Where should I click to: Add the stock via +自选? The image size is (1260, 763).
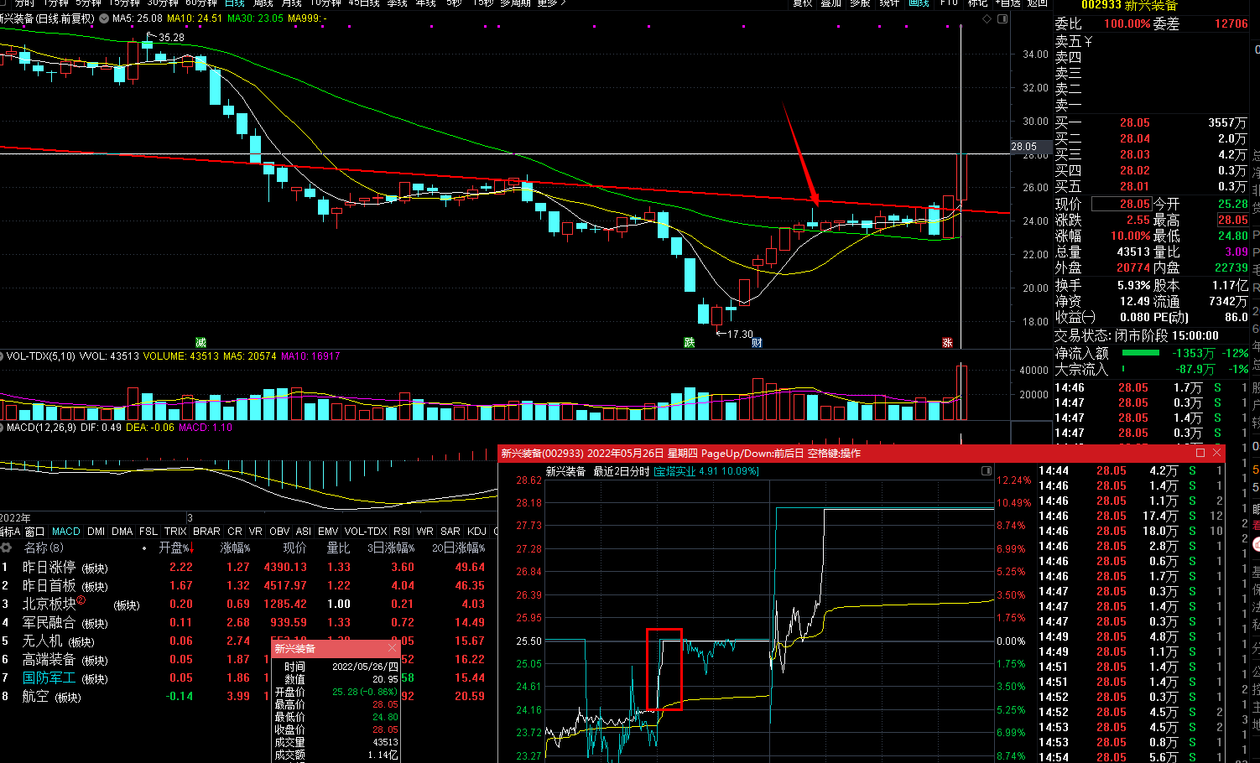click(x=1009, y=3)
